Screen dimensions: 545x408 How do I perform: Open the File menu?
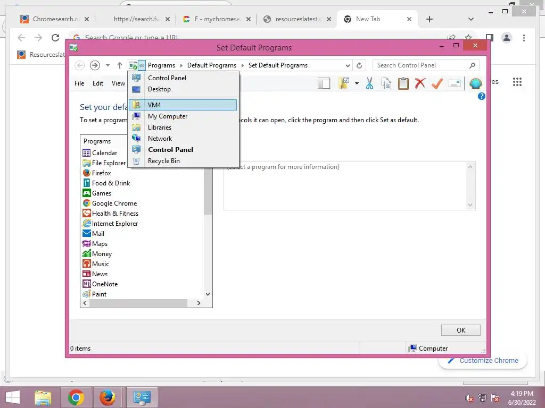tap(79, 83)
